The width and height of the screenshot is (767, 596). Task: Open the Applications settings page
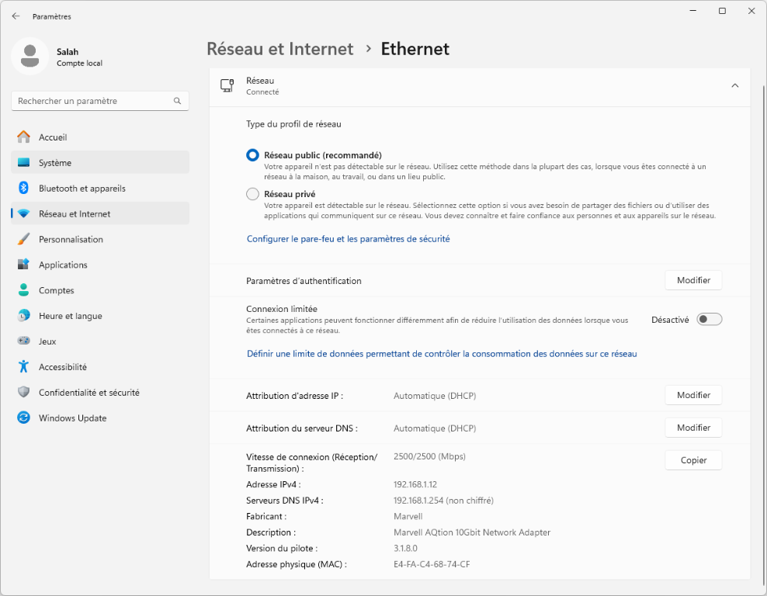(63, 265)
